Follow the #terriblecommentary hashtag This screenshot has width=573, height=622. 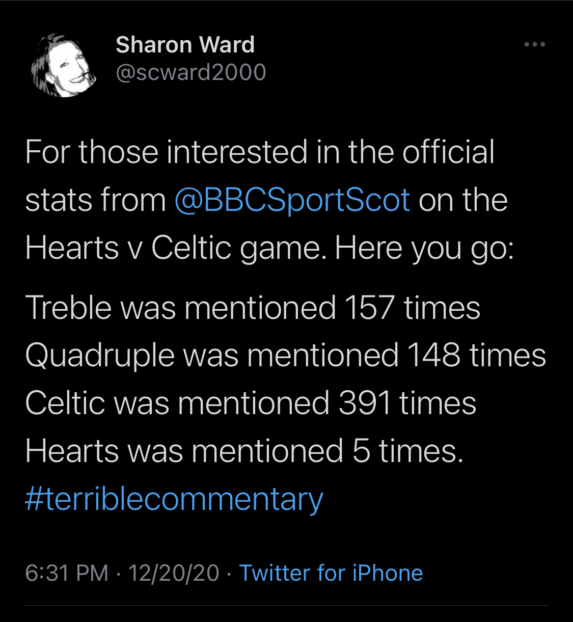pos(174,499)
